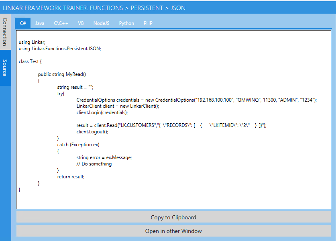Show the VB source tab
Screen dimensions: 336x241
pyautogui.click(x=81, y=23)
